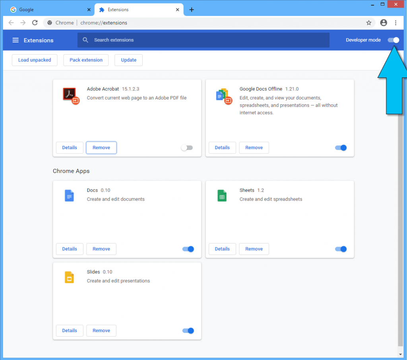The height and width of the screenshot is (360, 407).
Task: Click the Search extensions field
Action: pos(203,40)
